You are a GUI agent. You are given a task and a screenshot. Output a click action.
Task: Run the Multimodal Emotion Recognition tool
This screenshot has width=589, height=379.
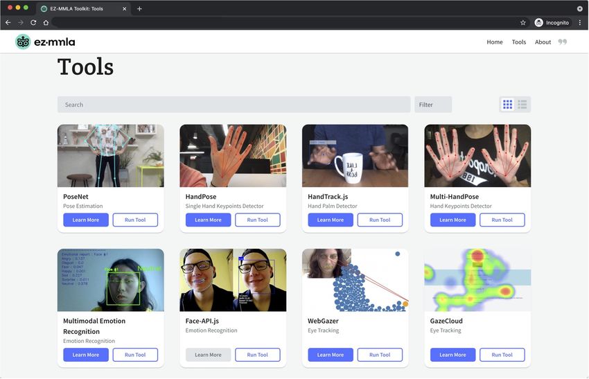pyautogui.click(x=135, y=355)
